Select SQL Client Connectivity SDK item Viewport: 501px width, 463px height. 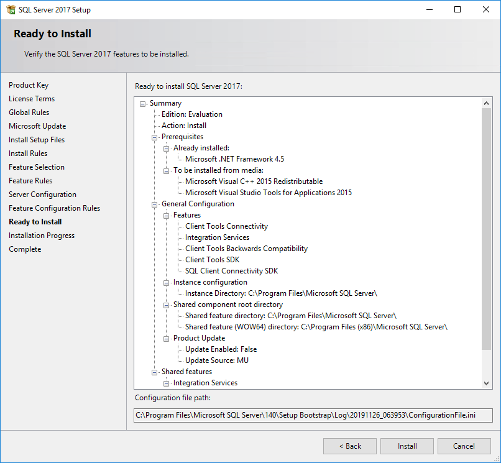pyautogui.click(x=232, y=271)
